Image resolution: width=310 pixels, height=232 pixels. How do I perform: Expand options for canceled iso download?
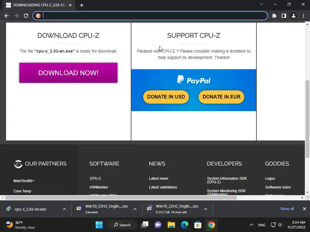point(135,209)
